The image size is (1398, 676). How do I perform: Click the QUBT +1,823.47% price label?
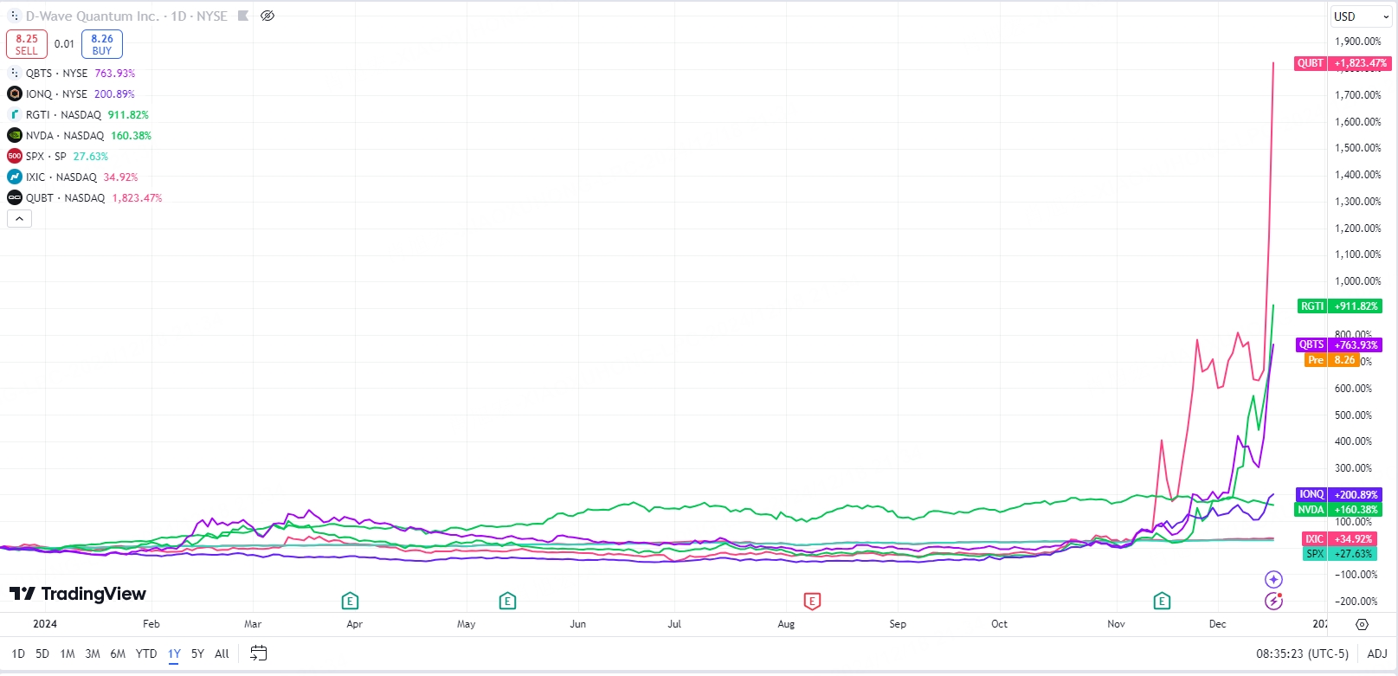coord(1343,63)
